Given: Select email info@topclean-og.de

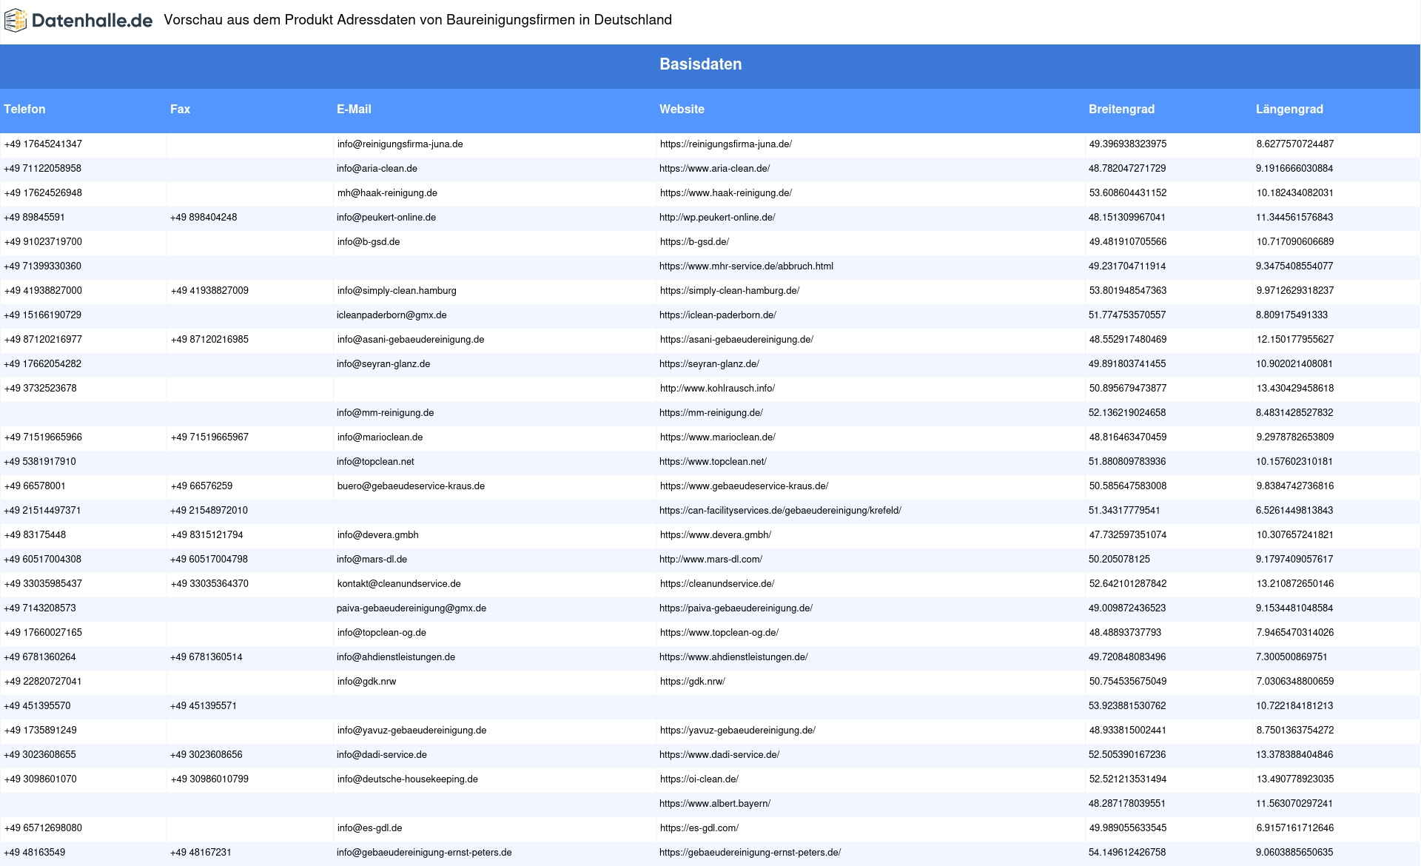Looking at the screenshot, I should [x=381, y=633].
